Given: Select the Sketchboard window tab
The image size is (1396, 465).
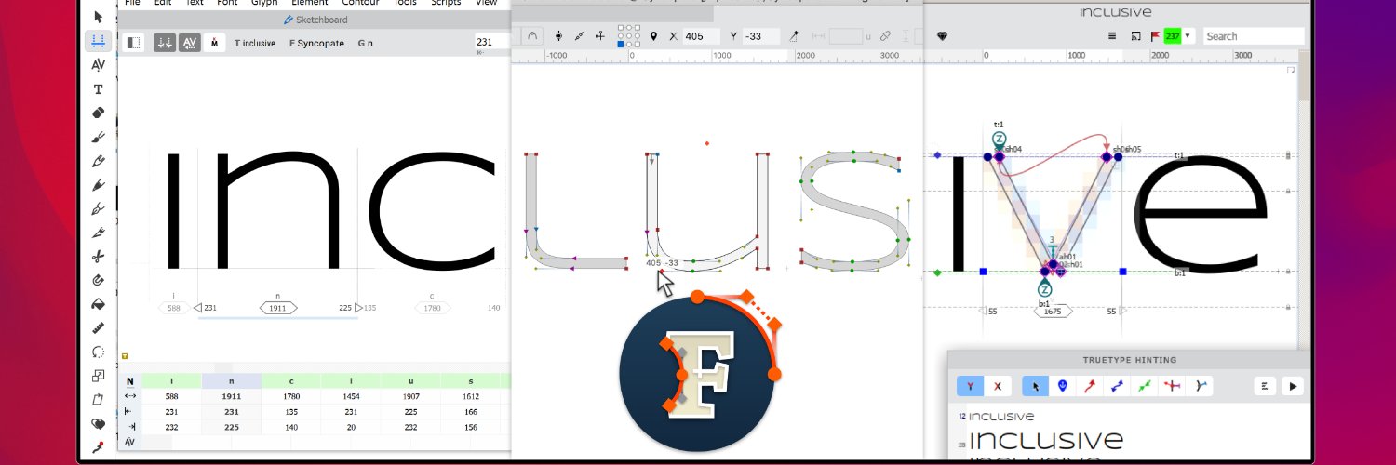Looking at the screenshot, I should click(315, 20).
